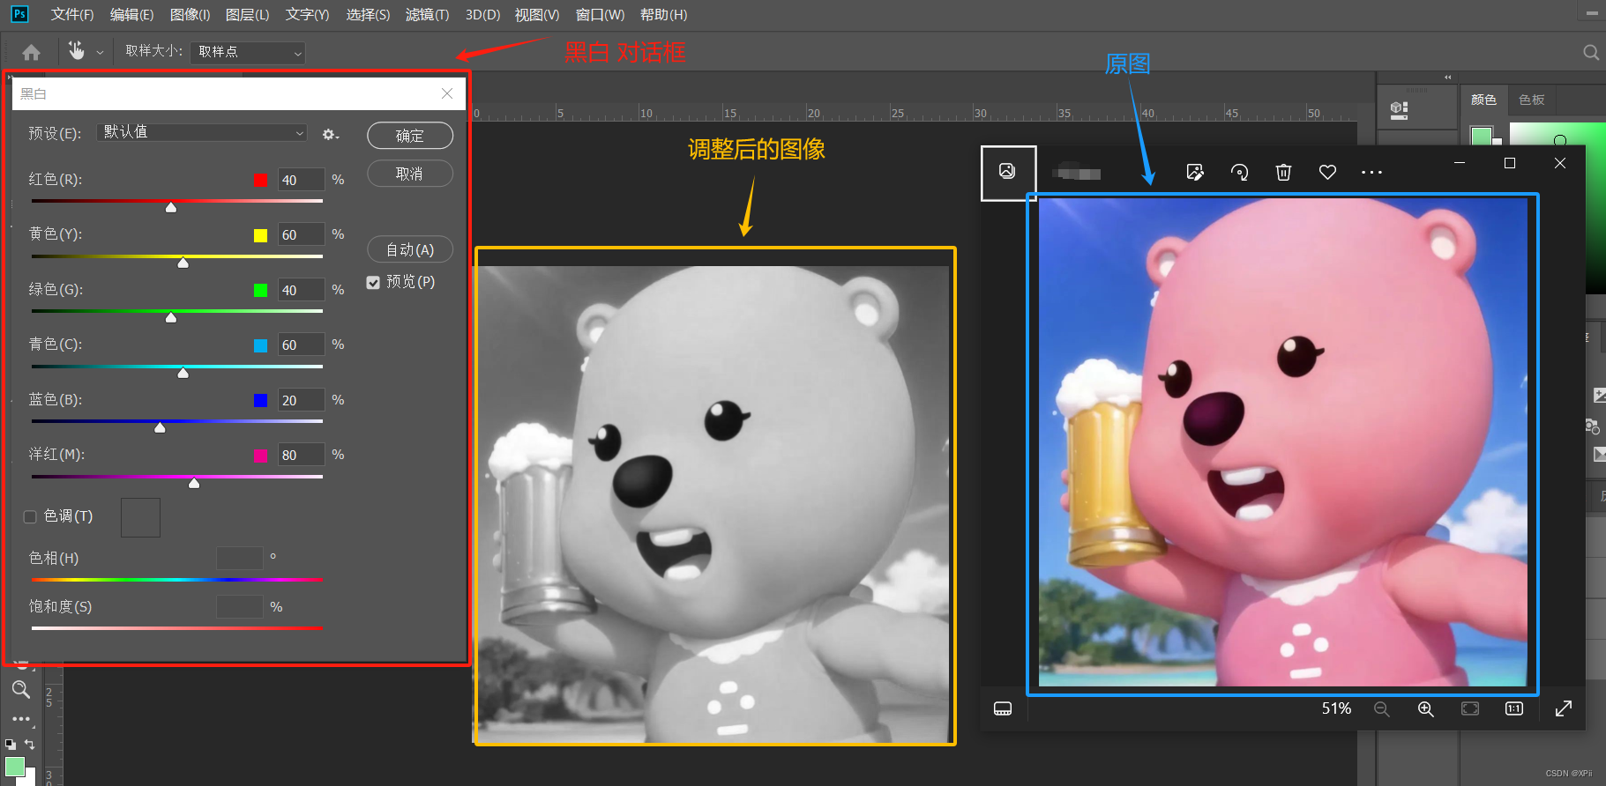Switch to the Swatches panel tab

coord(1532,100)
